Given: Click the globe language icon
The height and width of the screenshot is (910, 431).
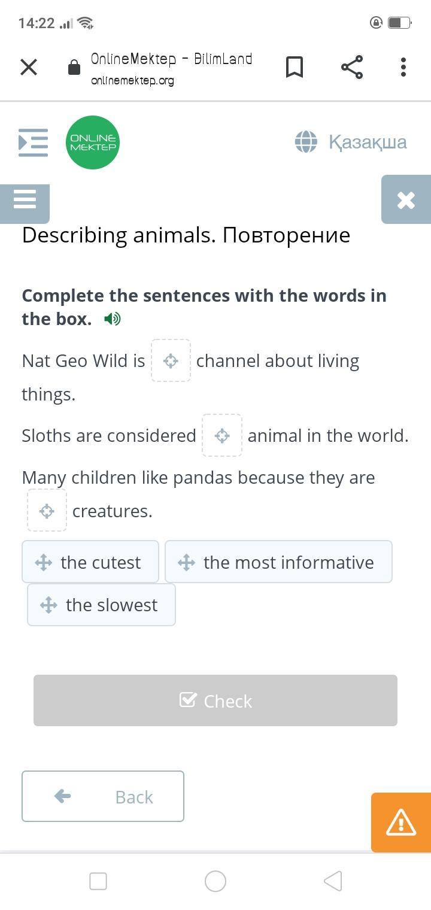Looking at the screenshot, I should pos(306,142).
